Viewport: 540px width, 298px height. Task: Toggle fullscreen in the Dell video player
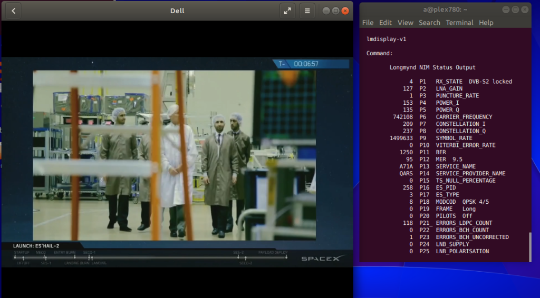click(287, 11)
